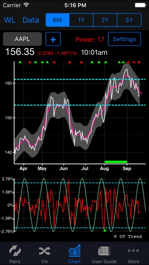This screenshot has height=265, width=149.
Task: Tap the green bar above Aug-Sep axis
Action: click(x=116, y=162)
